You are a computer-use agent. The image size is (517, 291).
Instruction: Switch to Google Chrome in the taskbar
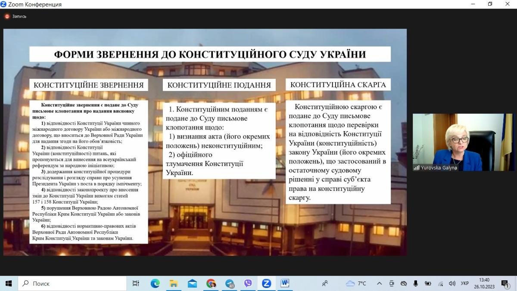coord(211,283)
